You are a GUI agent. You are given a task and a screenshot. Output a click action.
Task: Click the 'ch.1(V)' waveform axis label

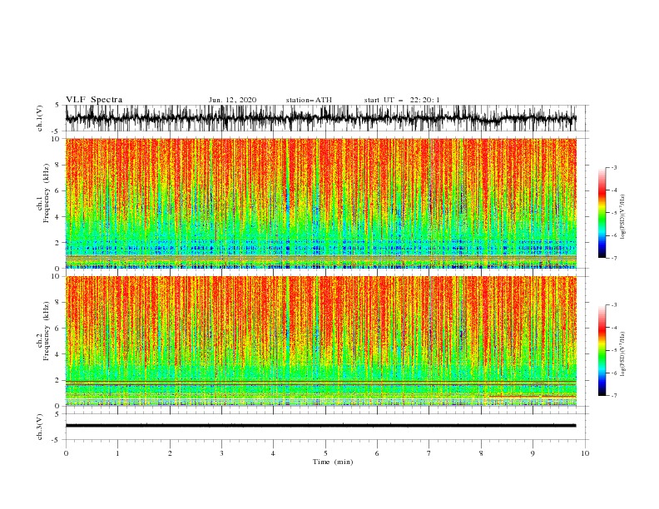click(x=40, y=118)
